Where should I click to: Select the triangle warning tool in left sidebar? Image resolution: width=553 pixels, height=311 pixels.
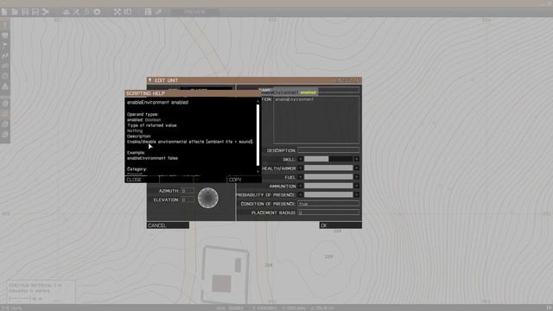[5, 86]
